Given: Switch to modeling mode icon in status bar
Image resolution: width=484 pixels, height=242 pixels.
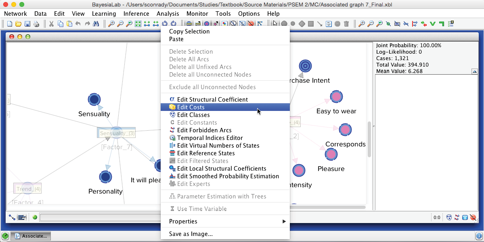Looking at the screenshot, I should tap(12, 218).
